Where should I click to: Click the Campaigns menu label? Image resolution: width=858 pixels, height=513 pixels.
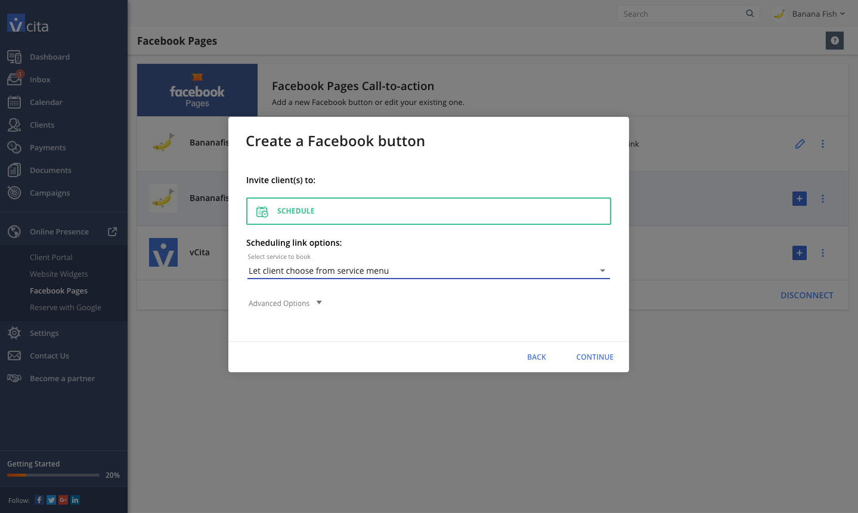tap(50, 193)
